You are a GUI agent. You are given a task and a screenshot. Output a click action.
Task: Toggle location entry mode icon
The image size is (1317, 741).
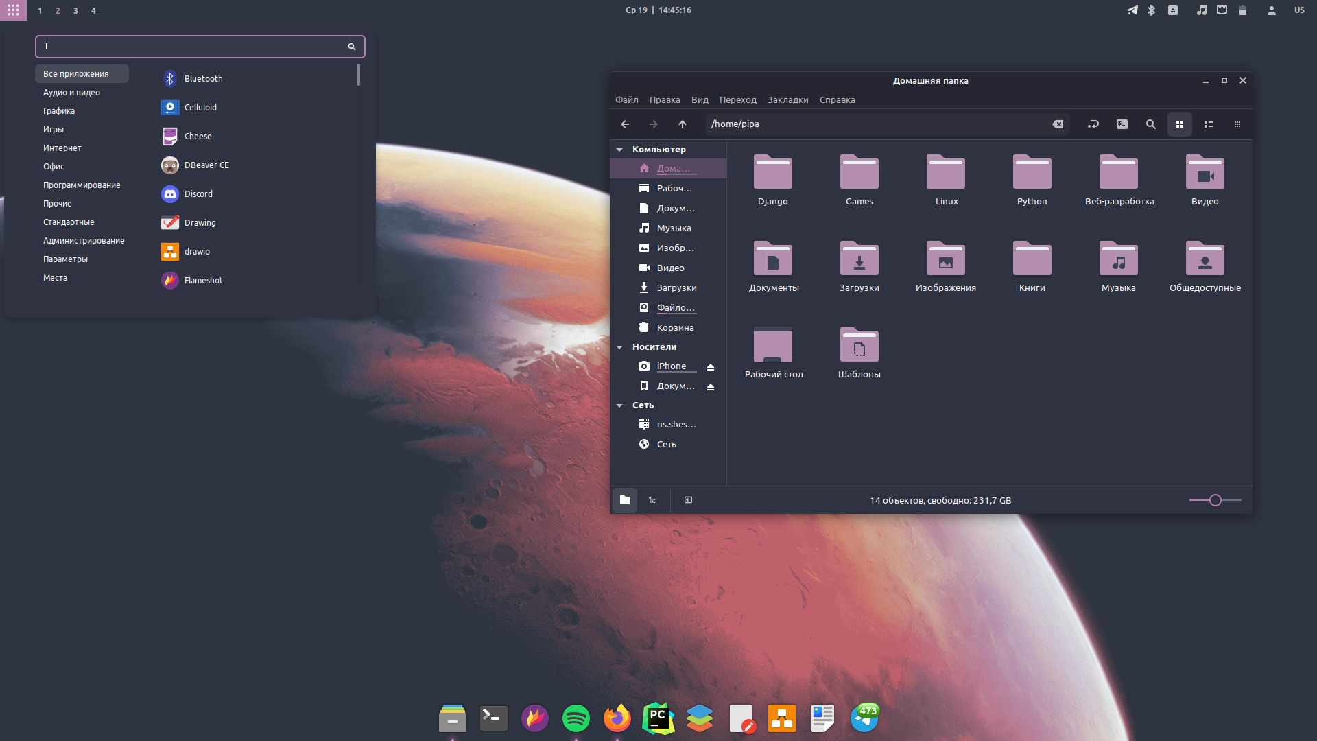click(1093, 124)
